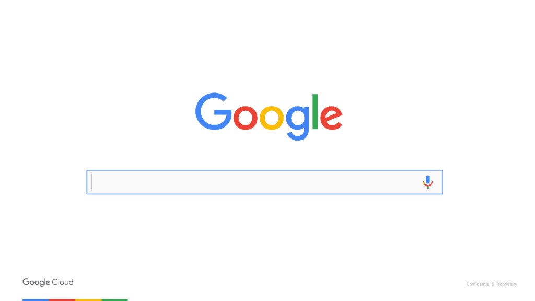Click the green letter l in Google logo

point(315,112)
